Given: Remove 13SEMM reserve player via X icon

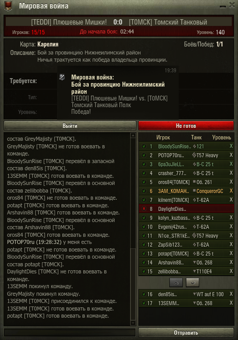Looking at the screenshot, I should point(231,303).
